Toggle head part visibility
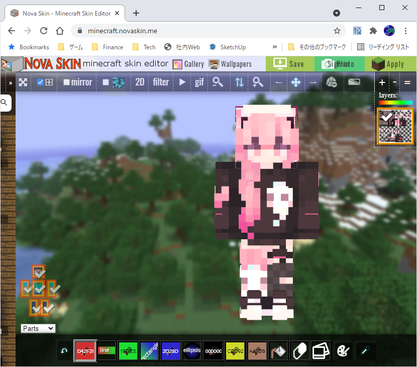The width and height of the screenshot is (417, 367). tap(39, 271)
